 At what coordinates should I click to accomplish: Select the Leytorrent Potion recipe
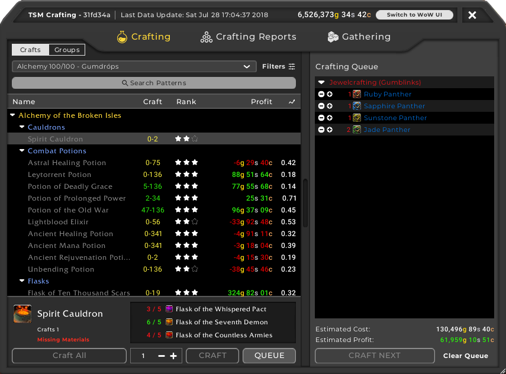[154, 175]
